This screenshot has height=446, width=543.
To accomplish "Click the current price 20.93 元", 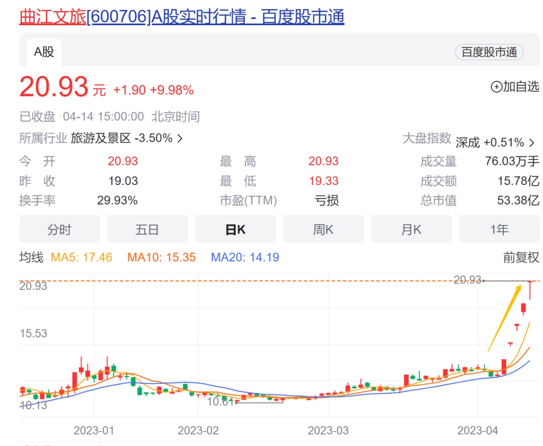I will point(63,86).
